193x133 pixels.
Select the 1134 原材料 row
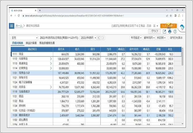(x=96, y=106)
